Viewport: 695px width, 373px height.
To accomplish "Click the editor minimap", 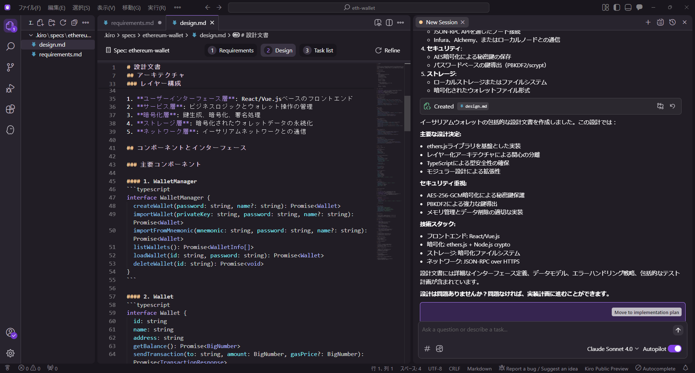I will (x=389, y=162).
